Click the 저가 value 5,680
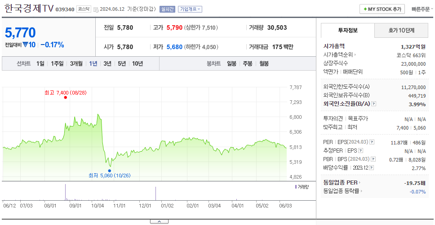 tap(174, 47)
